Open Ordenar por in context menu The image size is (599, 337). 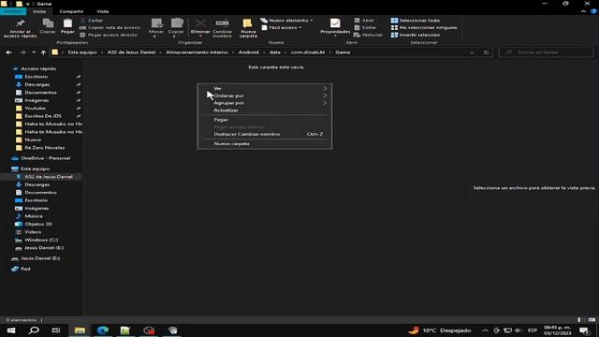[264, 95]
